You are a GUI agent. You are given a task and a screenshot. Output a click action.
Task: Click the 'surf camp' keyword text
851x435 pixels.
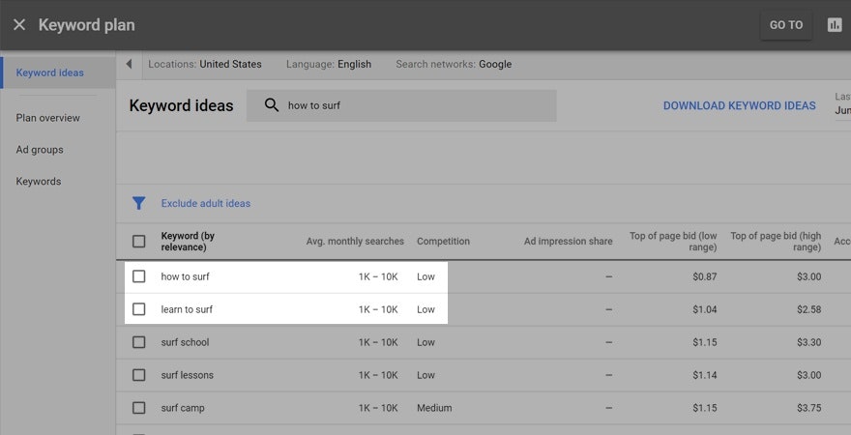183,408
